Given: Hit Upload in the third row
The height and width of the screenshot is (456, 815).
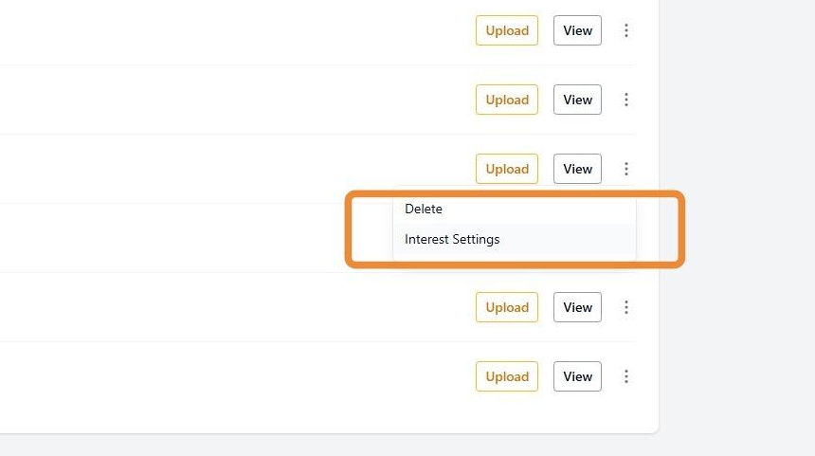Looking at the screenshot, I should click(x=507, y=169).
